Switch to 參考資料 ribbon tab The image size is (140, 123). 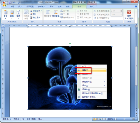pyautogui.click(x=42, y=6)
